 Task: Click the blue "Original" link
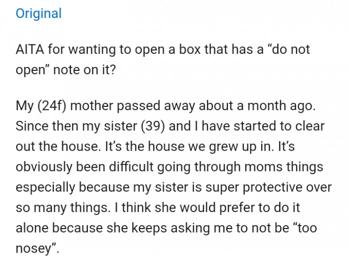(x=38, y=13)
